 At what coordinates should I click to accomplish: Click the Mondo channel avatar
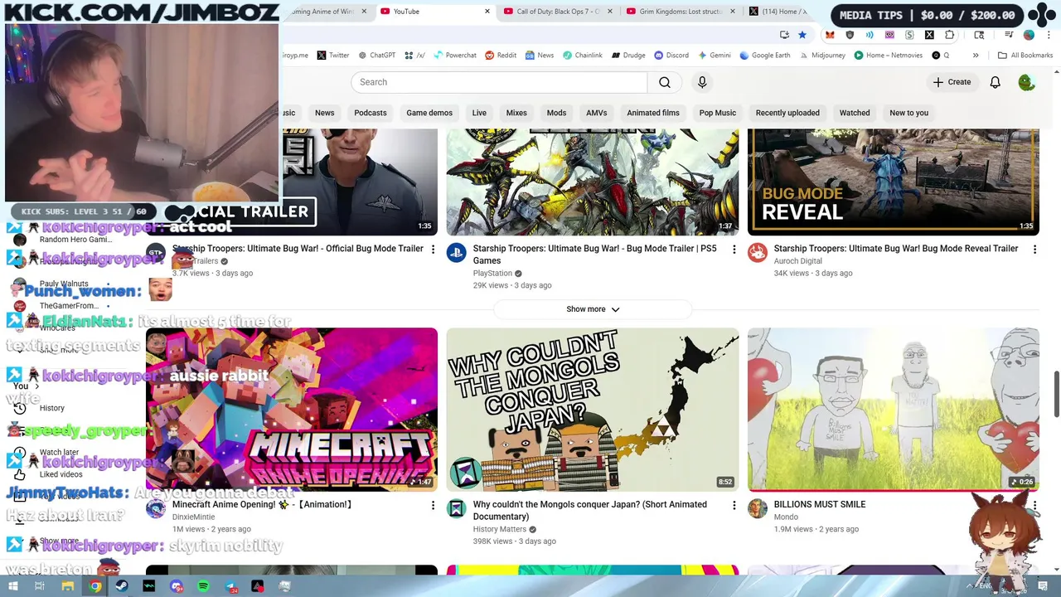[758, 508]
